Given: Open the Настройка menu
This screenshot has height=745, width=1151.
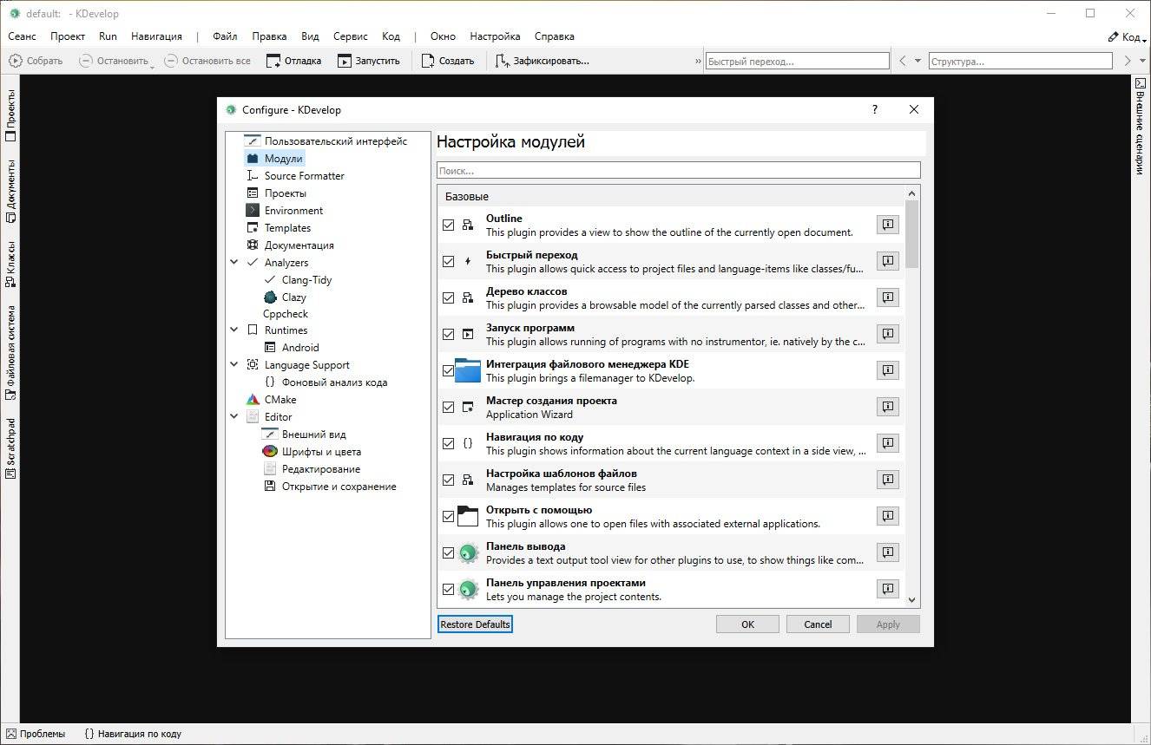Looking at the screenshot, I should click(495, 36).
